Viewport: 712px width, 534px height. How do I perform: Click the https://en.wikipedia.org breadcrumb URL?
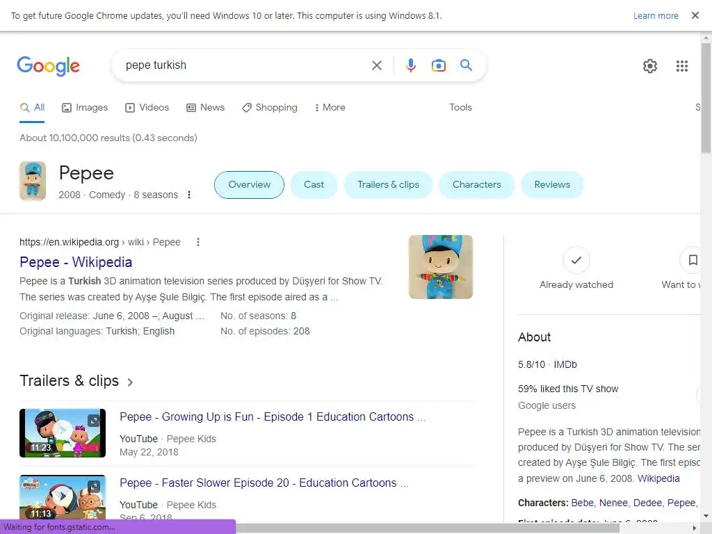(69, 242)
